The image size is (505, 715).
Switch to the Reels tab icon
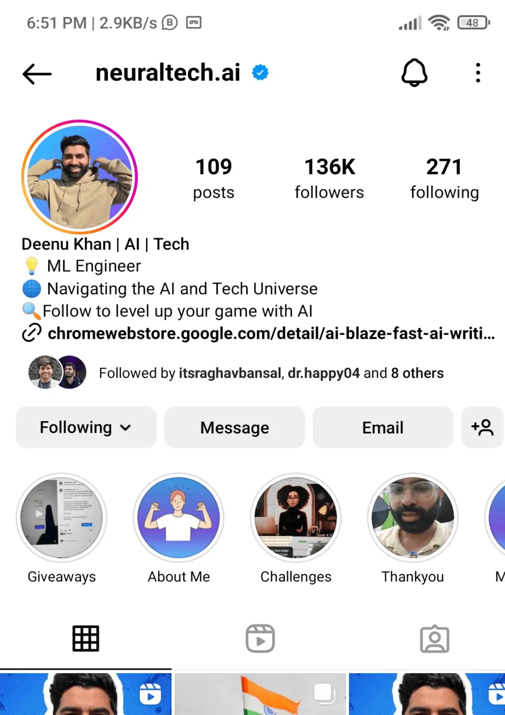[x=260, y=638]
